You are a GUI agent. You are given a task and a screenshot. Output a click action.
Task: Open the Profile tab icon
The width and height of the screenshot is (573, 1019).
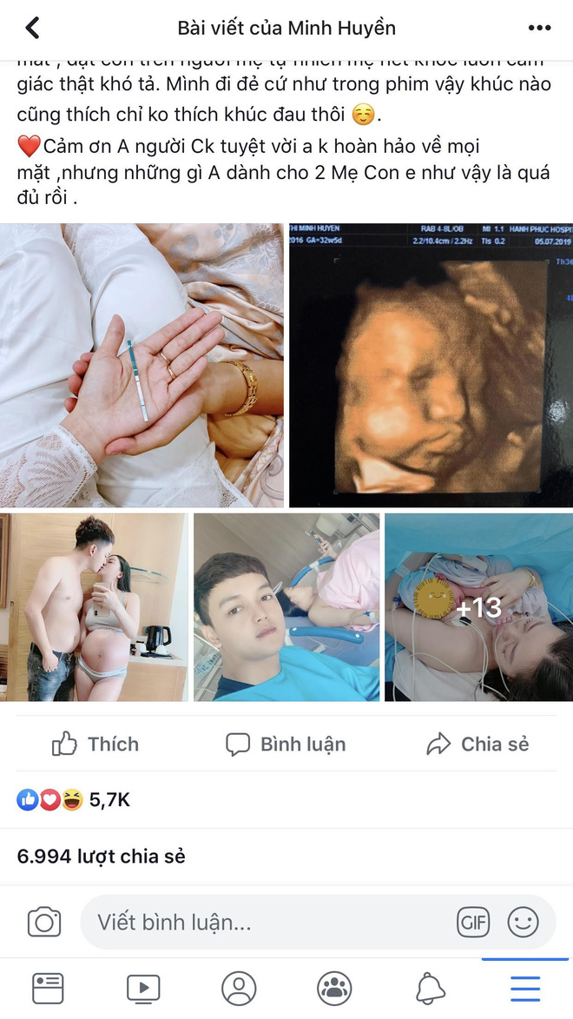(x=239, y=989)
